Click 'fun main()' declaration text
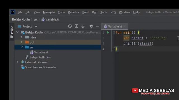Screen dimensions: 179x100 click(125, 33)
